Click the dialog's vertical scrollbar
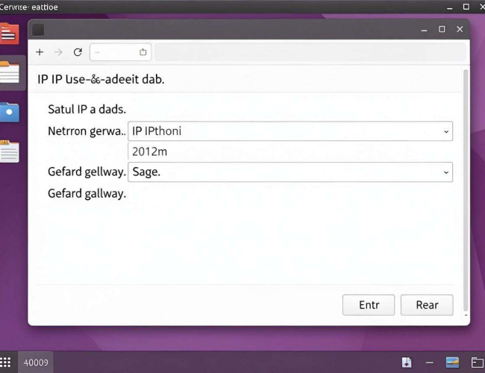Viewport: 485px width, 373px height. (466, 191)
